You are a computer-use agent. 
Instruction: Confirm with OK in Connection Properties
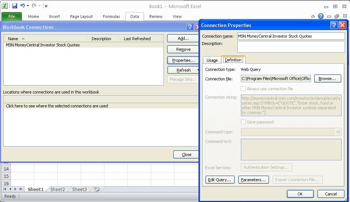pyautogui.click(x=300, y=194)
